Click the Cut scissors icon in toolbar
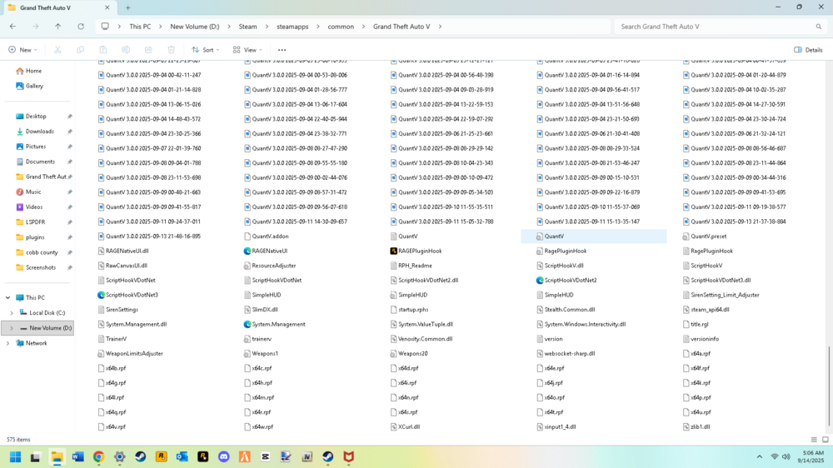833x468 pixels. pyautogui.click(x=57, y=50)
